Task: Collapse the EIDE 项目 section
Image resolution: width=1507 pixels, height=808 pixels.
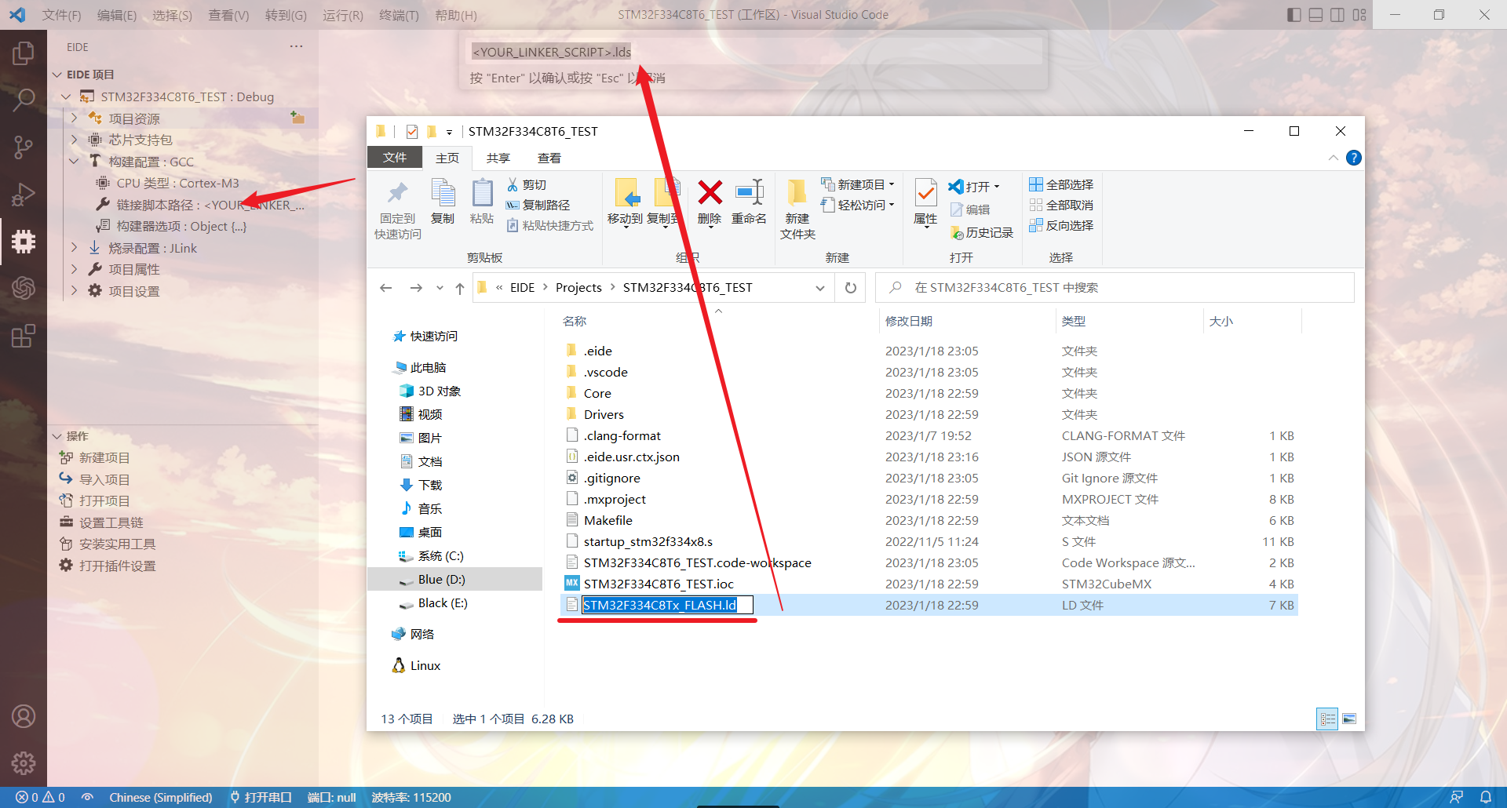Action: [57, 75]
